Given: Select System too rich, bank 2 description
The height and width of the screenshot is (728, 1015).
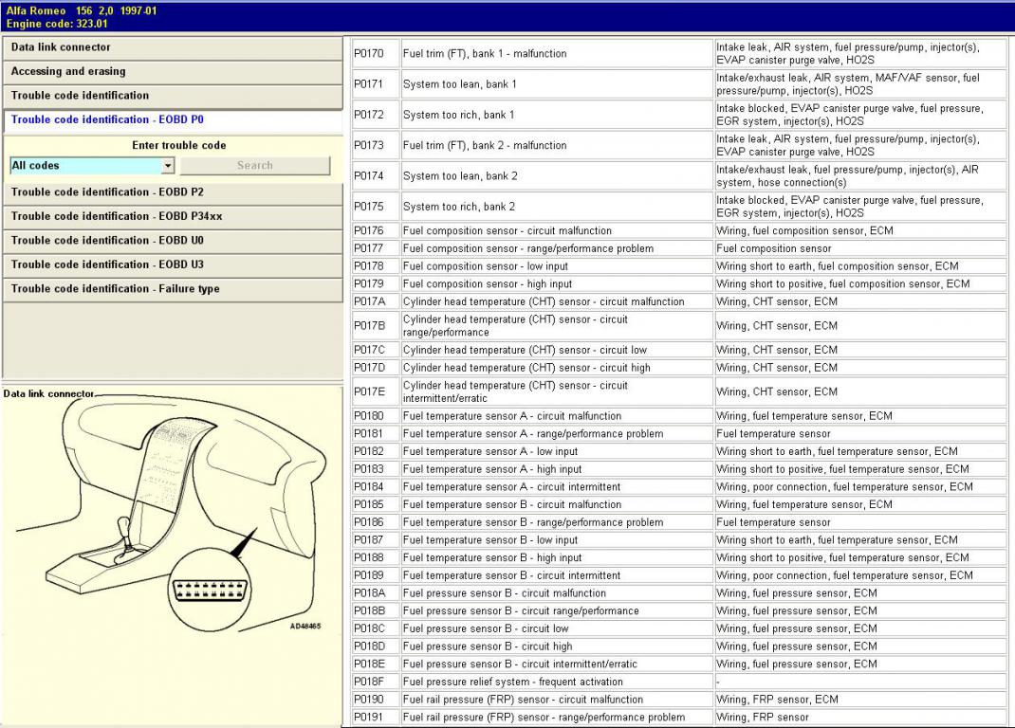Looking at the screenshot, I should click(x=459, y=207).
